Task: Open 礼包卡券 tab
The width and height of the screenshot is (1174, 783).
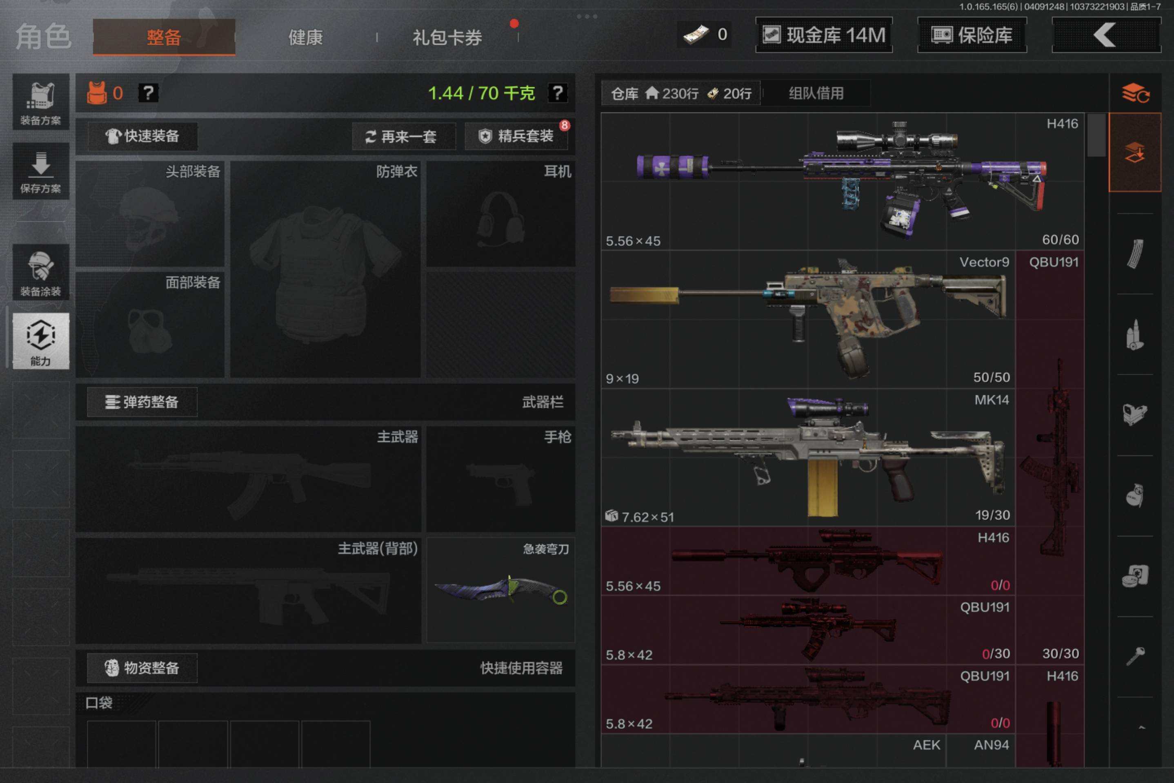Action: point(447,38)
